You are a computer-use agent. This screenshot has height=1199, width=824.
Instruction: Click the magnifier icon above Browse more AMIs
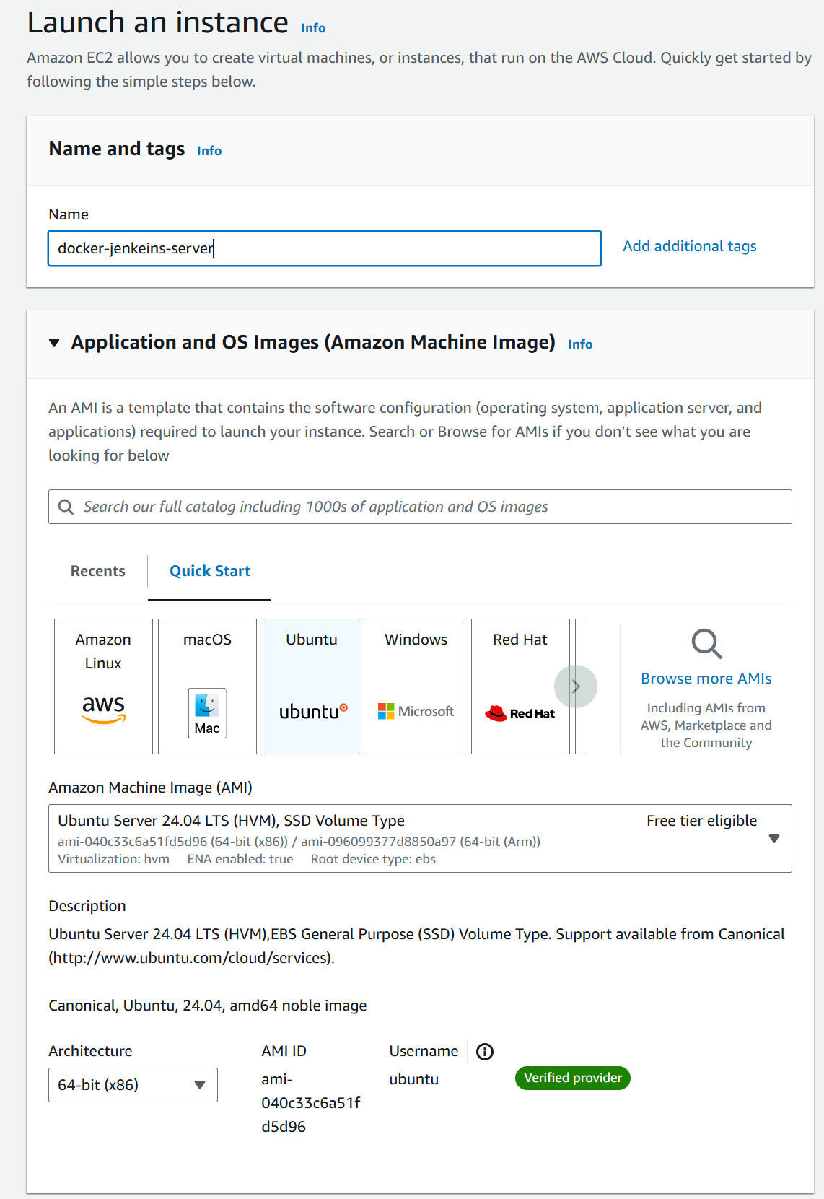tap(706, 643)
